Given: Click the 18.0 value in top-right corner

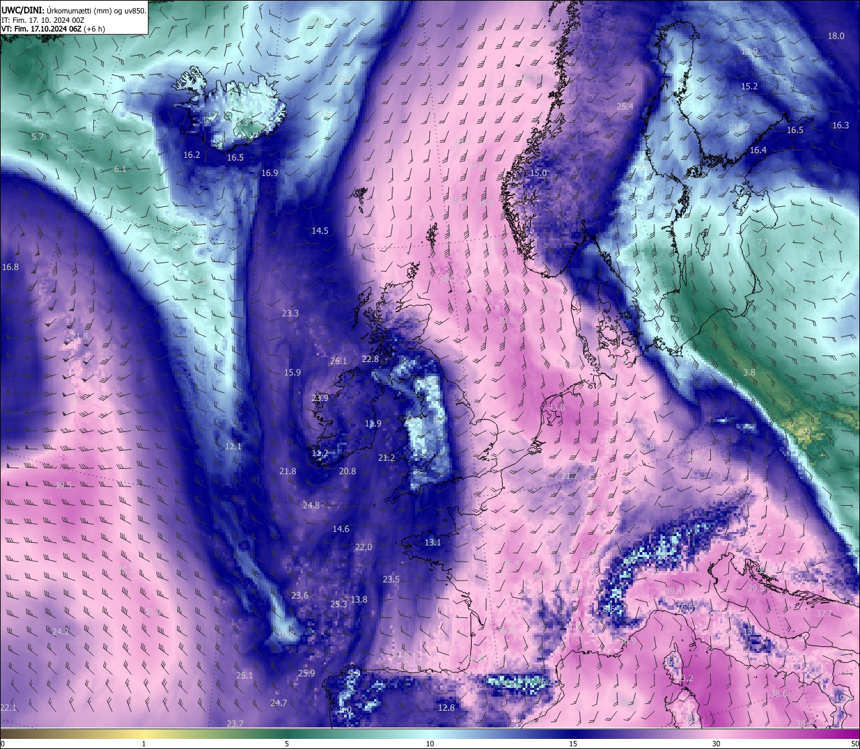Looking at the screenshot, I should (836, 36).
